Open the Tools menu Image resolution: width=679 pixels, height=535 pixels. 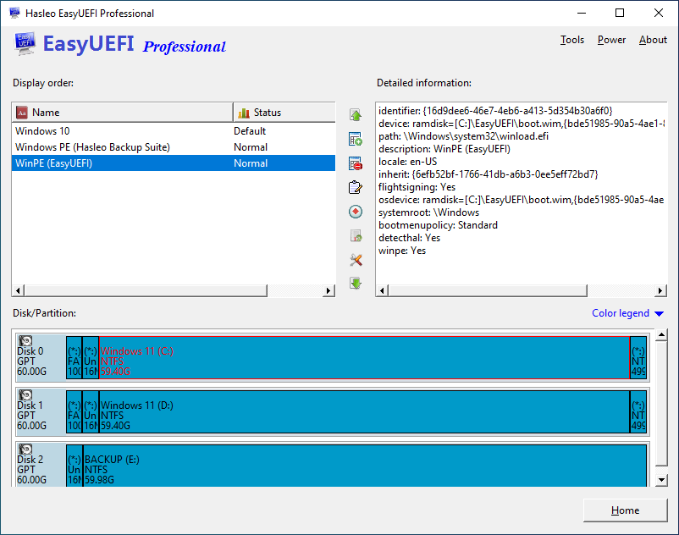(572, 40)
